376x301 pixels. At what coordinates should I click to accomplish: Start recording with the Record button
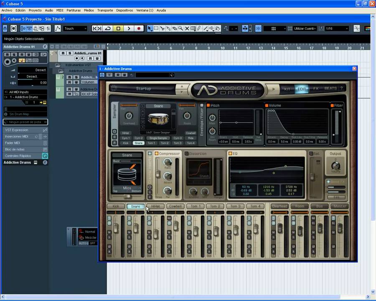click(139, 28)
